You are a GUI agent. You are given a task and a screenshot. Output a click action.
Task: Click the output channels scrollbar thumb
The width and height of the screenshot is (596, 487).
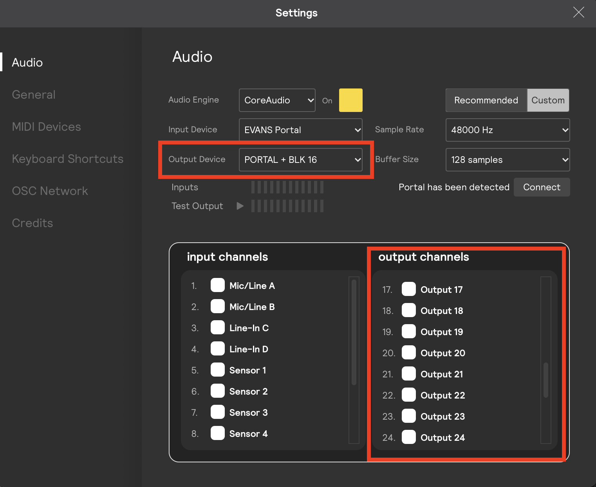click(546, 380)
